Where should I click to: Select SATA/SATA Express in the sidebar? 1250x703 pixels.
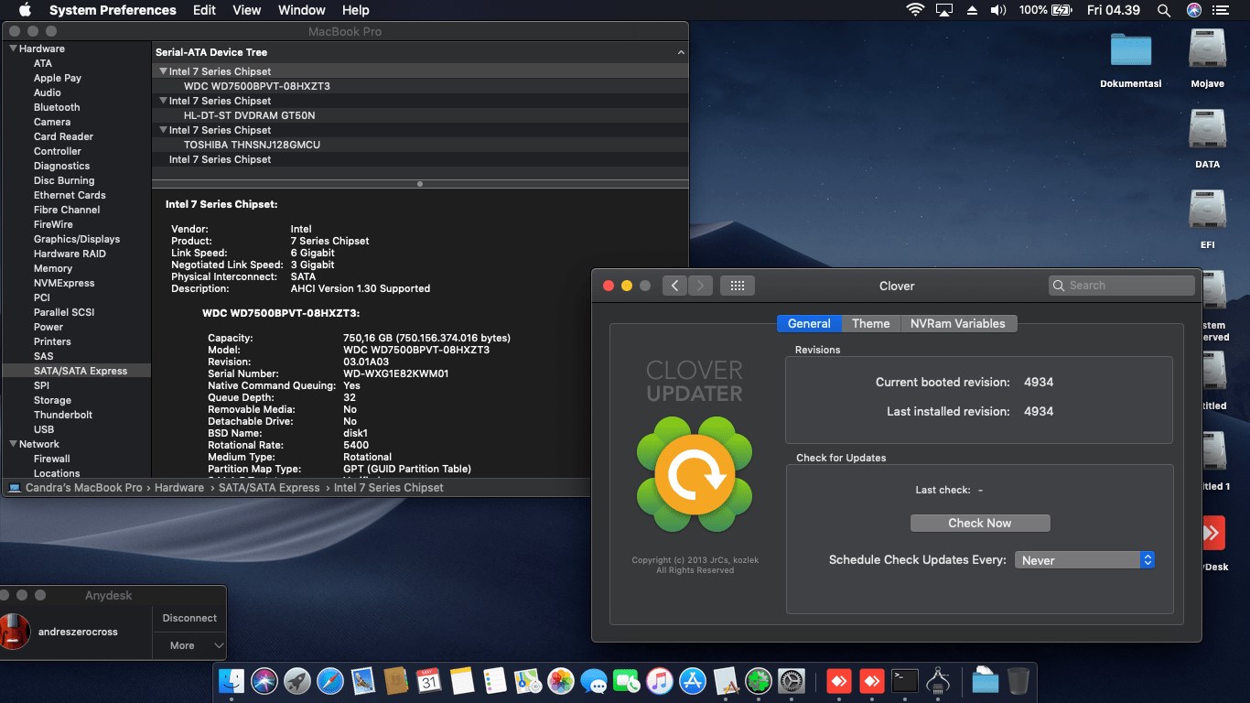coord(77,371)
